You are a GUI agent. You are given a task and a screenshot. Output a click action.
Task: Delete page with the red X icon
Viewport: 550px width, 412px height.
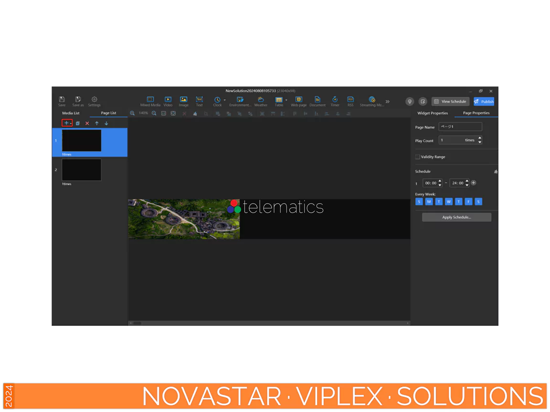87,124
